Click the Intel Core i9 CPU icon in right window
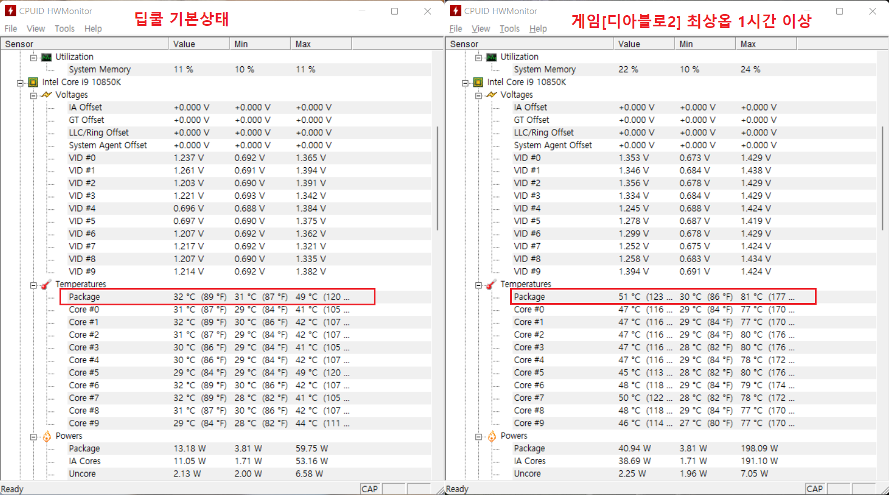 [x=478, y=82]
